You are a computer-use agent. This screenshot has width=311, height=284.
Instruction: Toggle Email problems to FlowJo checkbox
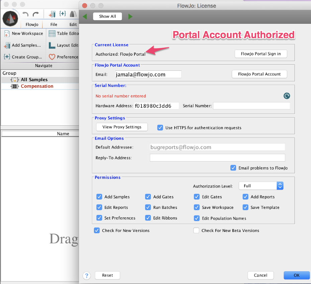(x=233, y=168)
